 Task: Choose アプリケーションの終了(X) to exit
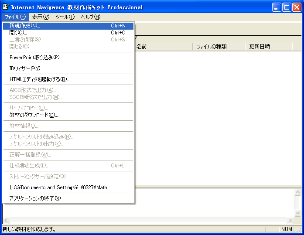pos(68,198)
